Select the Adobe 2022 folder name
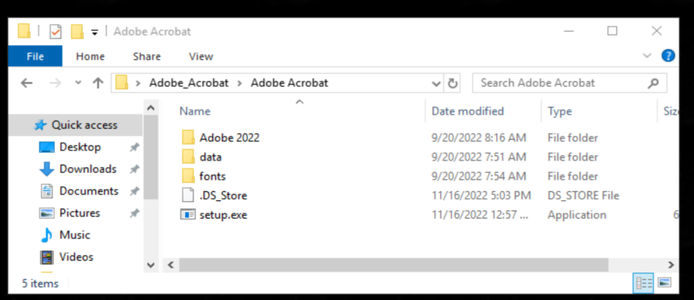Screen dimensions: 694x300 point(229,138)
